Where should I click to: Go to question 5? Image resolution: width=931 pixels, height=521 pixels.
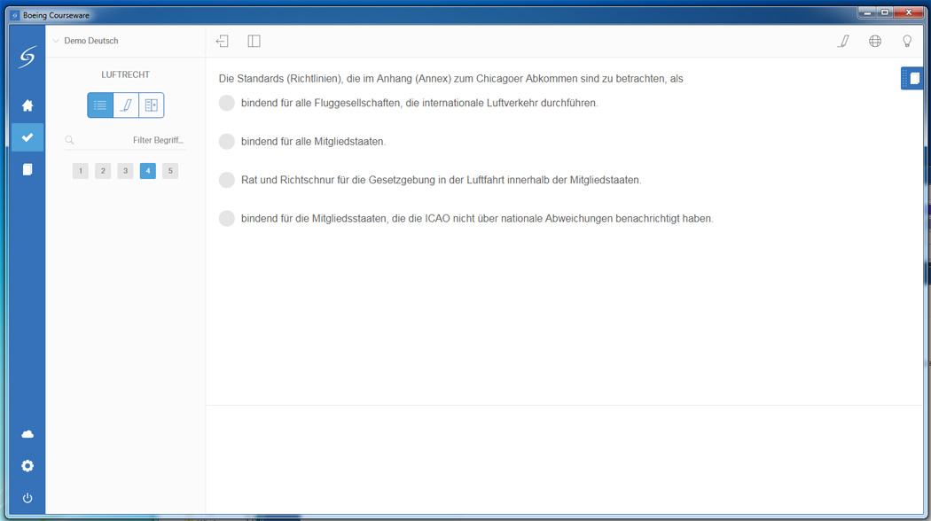click(170, 171)
